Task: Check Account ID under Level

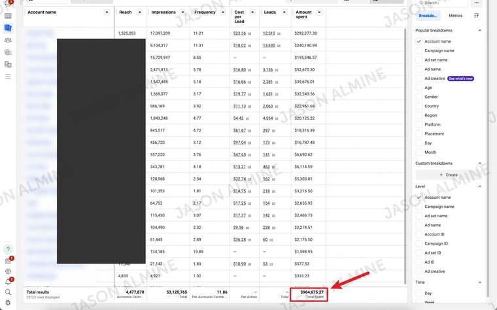Action: pos(419,234)
